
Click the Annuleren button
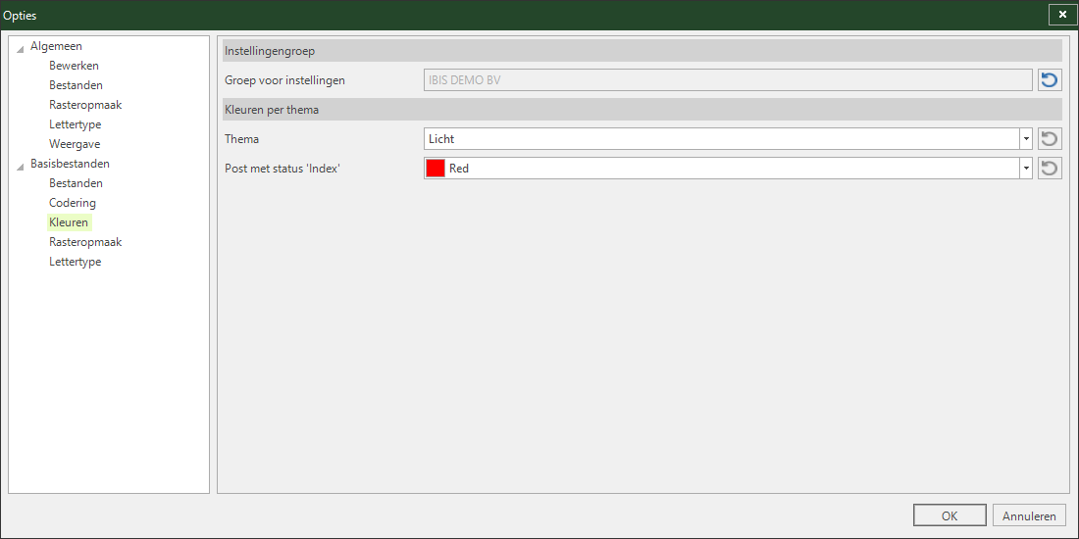click(x=1029, y=515)
